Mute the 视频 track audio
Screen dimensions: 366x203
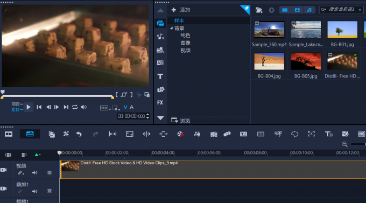tap(34, 173)
